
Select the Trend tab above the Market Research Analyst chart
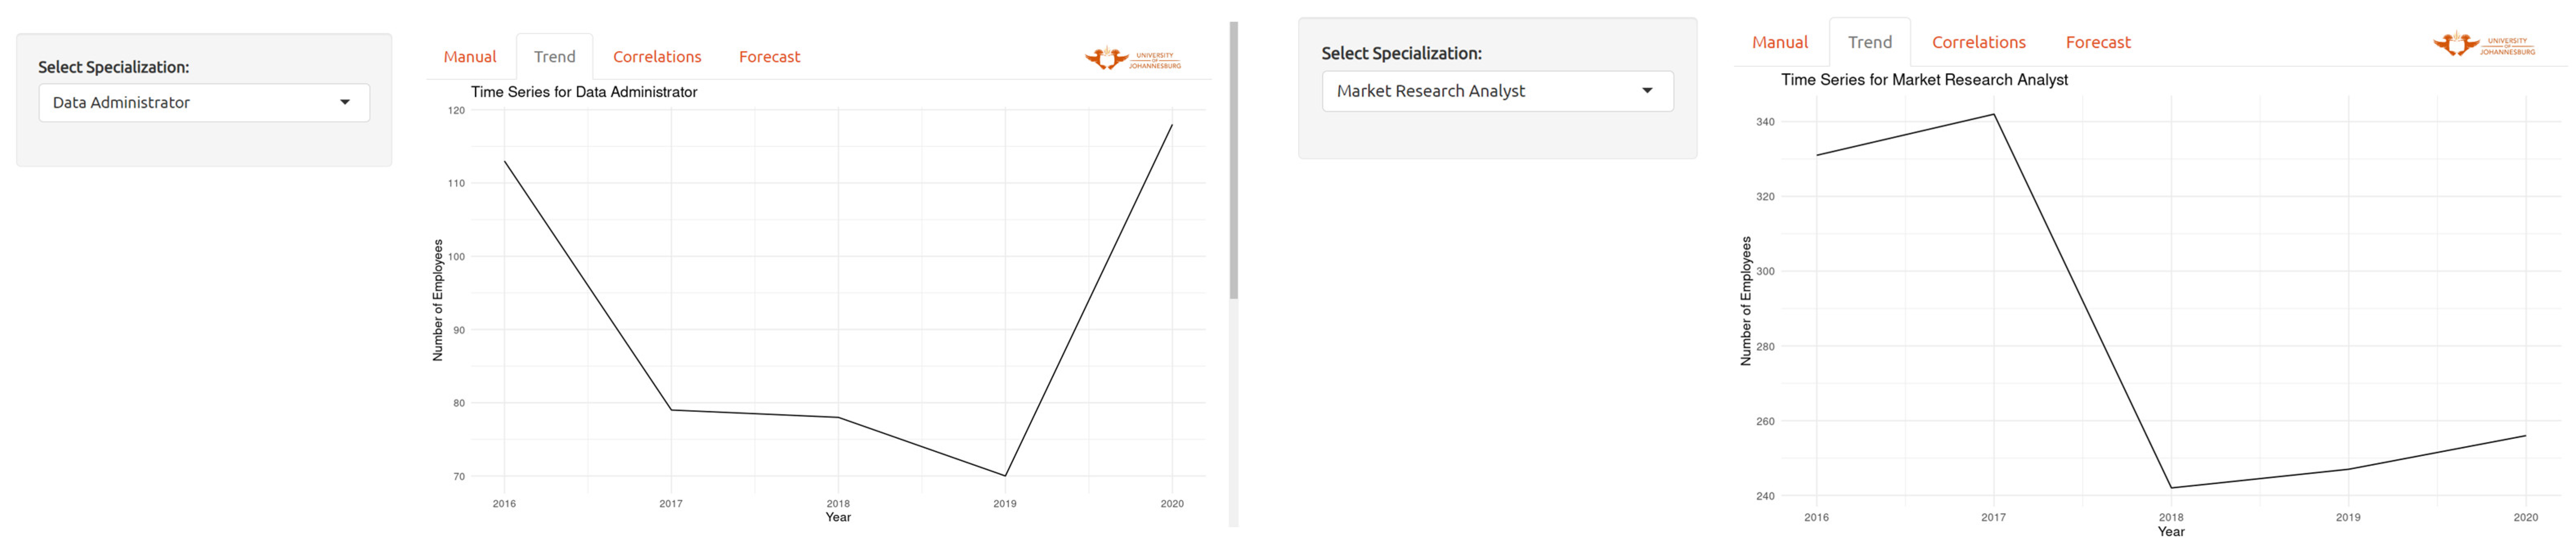(x=1869, y=42)
